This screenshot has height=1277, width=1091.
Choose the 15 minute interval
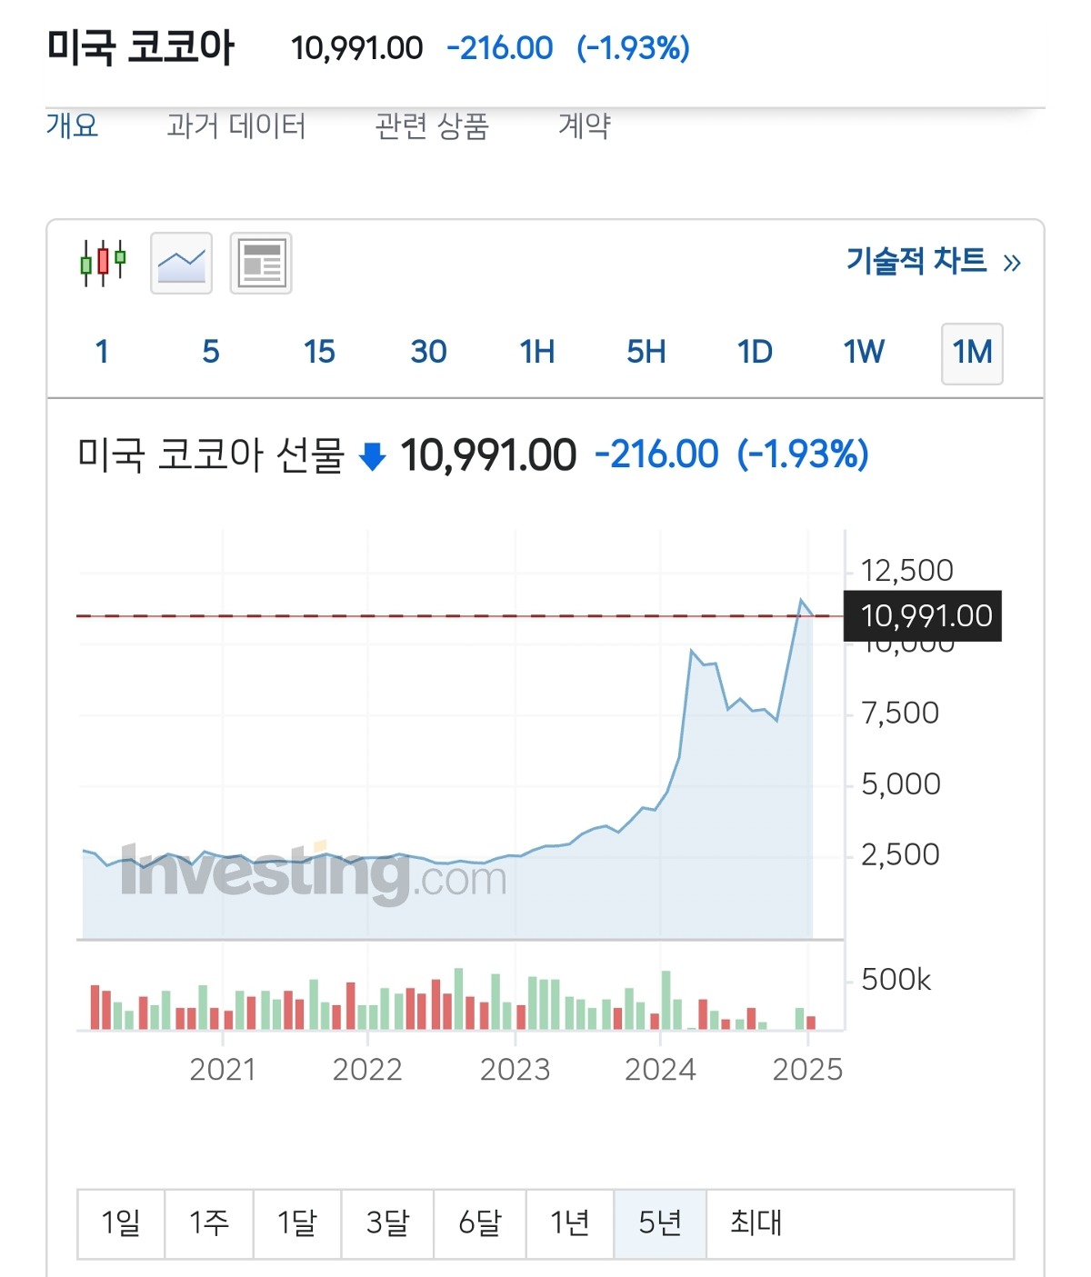click(x=319, y=353)
